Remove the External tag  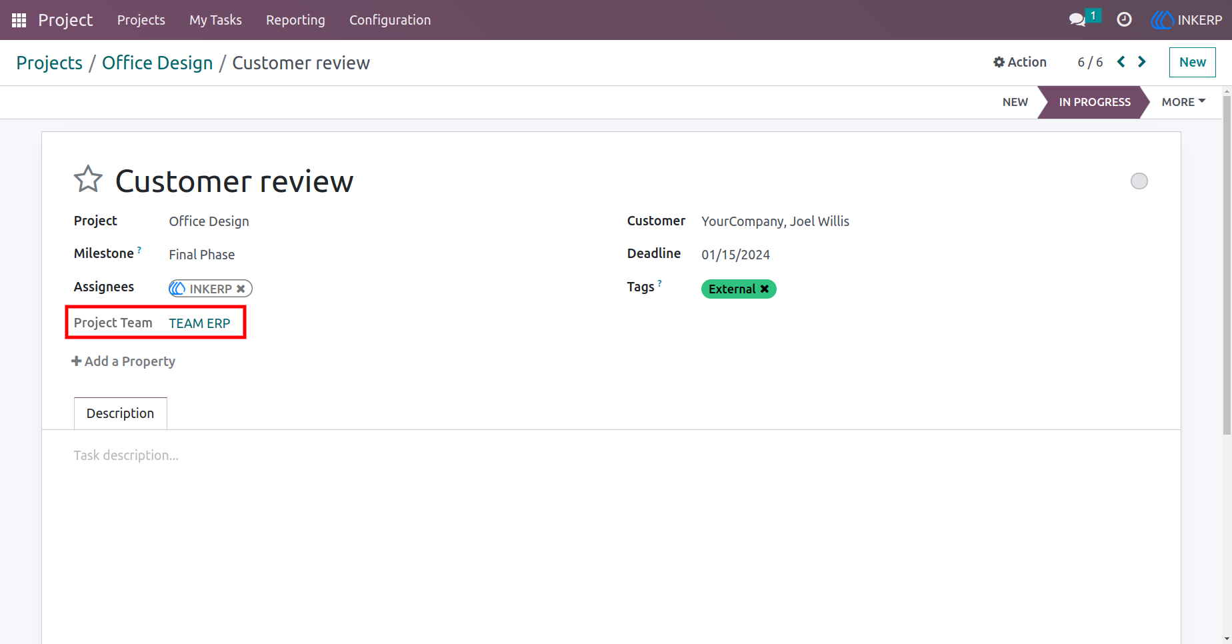coord(765,289)
